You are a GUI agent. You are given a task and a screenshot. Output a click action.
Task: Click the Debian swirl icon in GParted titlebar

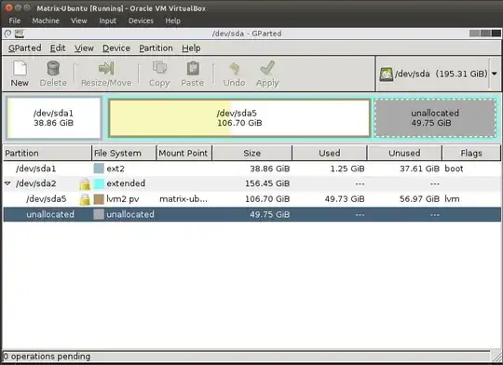(x=8, y=34)
